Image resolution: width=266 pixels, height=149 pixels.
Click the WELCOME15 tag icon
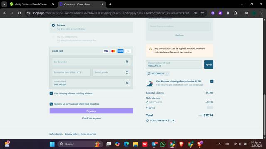coord(149,74)
